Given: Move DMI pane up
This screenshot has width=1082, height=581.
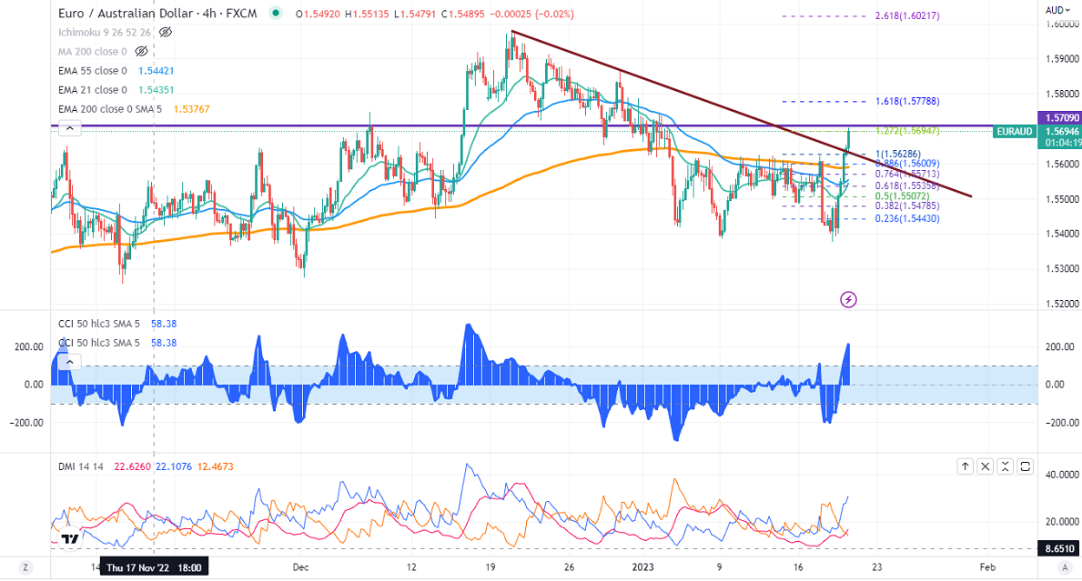Looking at the screenshot, I should (965, 466).
